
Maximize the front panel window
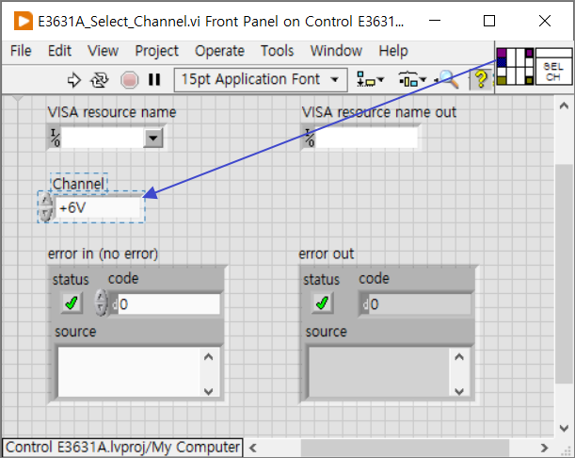489,21
